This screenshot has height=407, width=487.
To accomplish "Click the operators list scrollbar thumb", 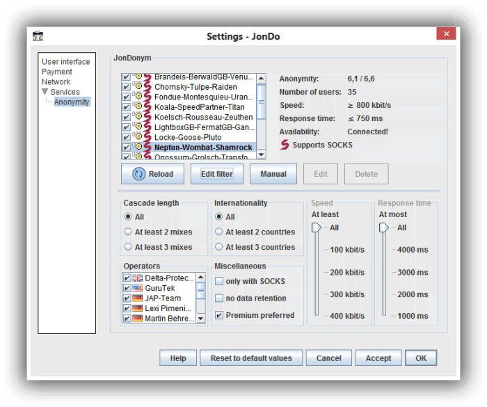I will pyautogui.click(x=201, y=291).
